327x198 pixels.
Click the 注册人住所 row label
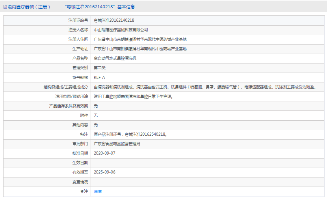(78, 39)
